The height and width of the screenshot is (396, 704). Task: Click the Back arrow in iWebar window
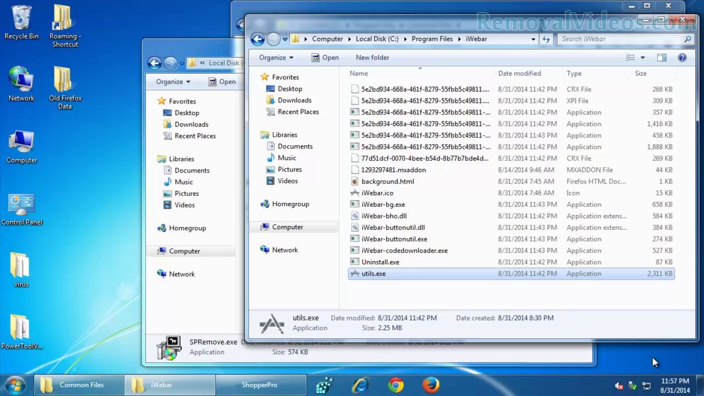pyautogui.click(x=257, y=39)
